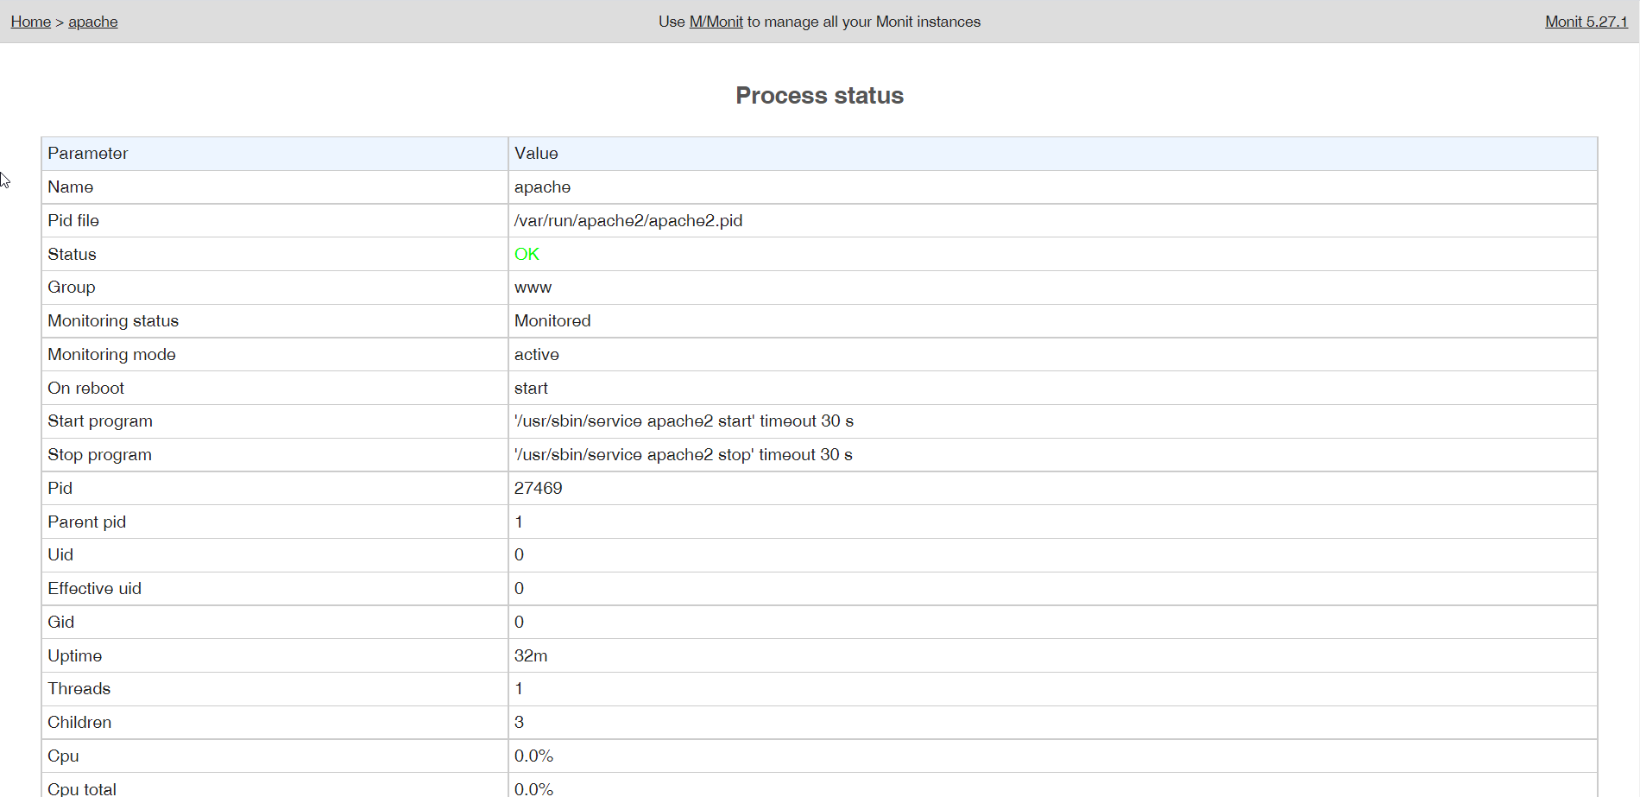
Task: Open the M/Monit link in header
Action: 716,22
